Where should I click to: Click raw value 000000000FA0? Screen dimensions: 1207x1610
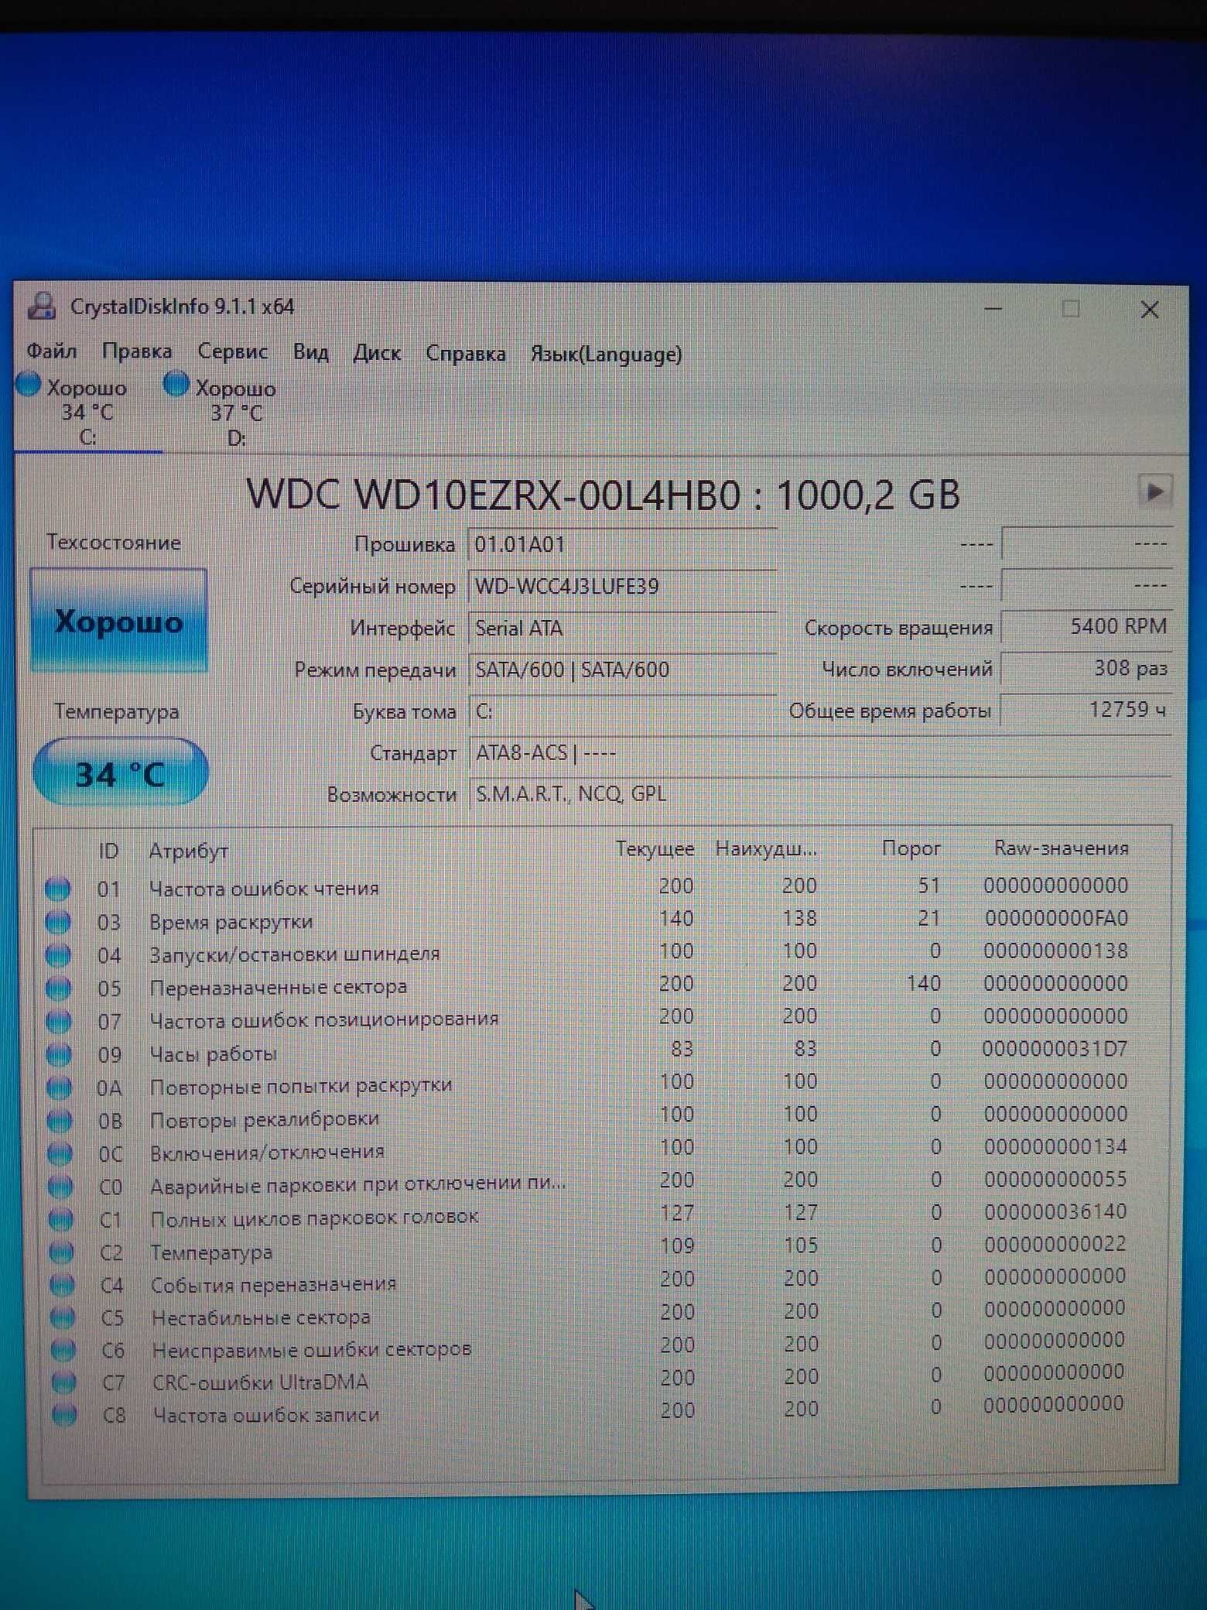(x=1056, y=918)
